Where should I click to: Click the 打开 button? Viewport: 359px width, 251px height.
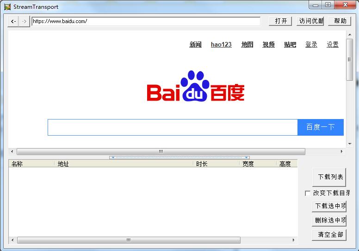280,21
